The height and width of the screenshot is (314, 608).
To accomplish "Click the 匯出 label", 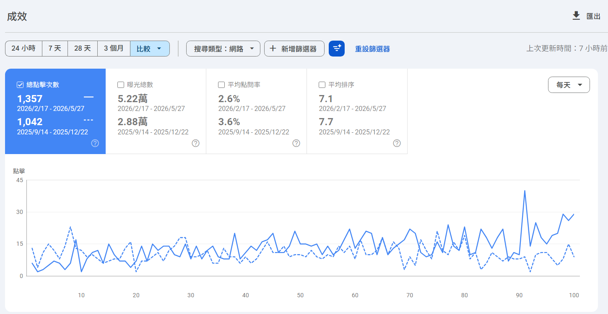I will [x=593, y=16].
